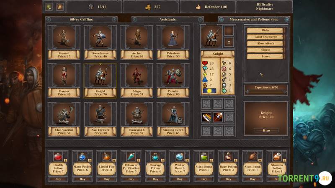
Task: Click the arrow shot ability icon
Action: tap(218, 117)
